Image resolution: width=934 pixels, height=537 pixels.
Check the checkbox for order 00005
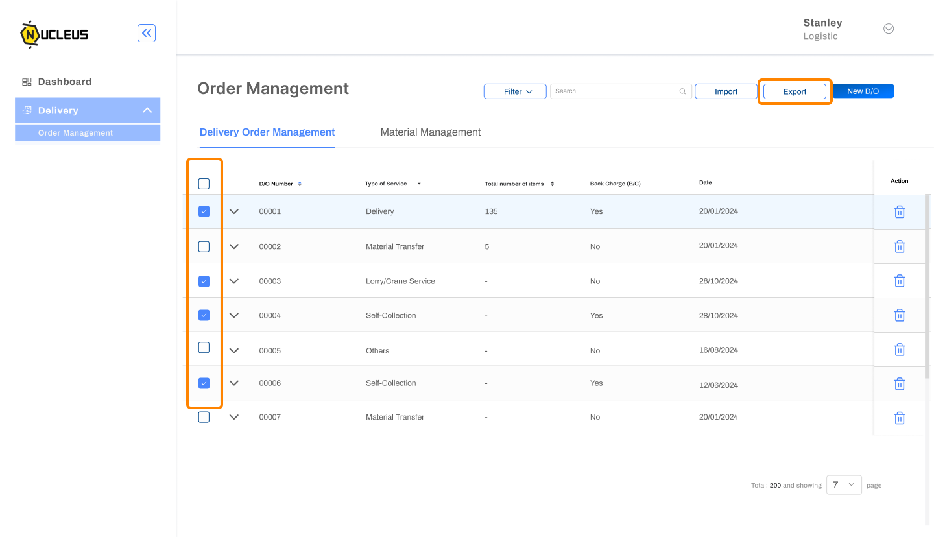click(x=204, y=348)
